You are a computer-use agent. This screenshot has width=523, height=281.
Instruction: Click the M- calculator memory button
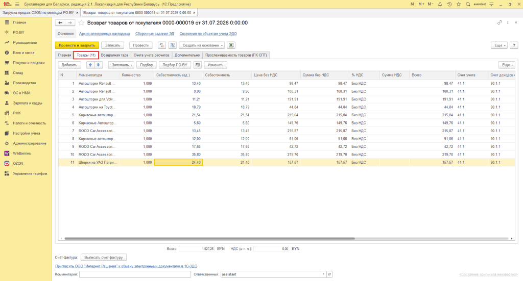click(x=431, y=4)
